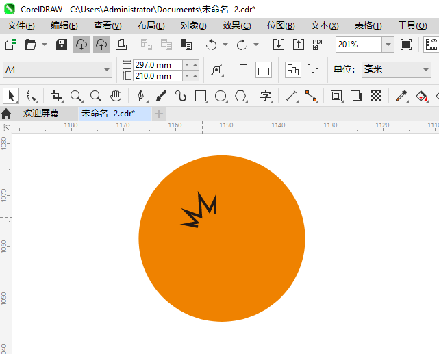Toggle apply layout to all pages
The height and width of the screenshot is (354, 439).
tap(293, 70)
